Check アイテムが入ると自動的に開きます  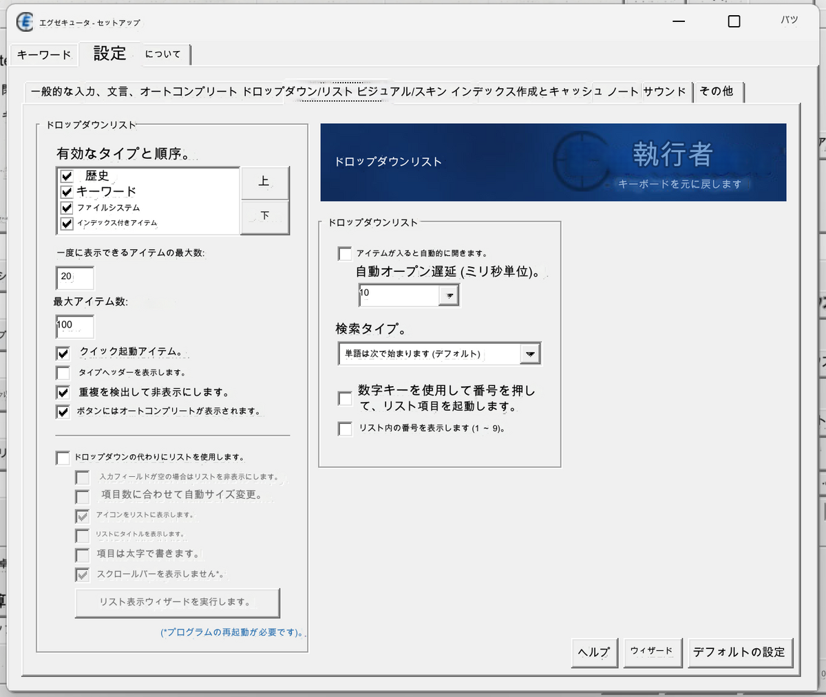point(345,254)
